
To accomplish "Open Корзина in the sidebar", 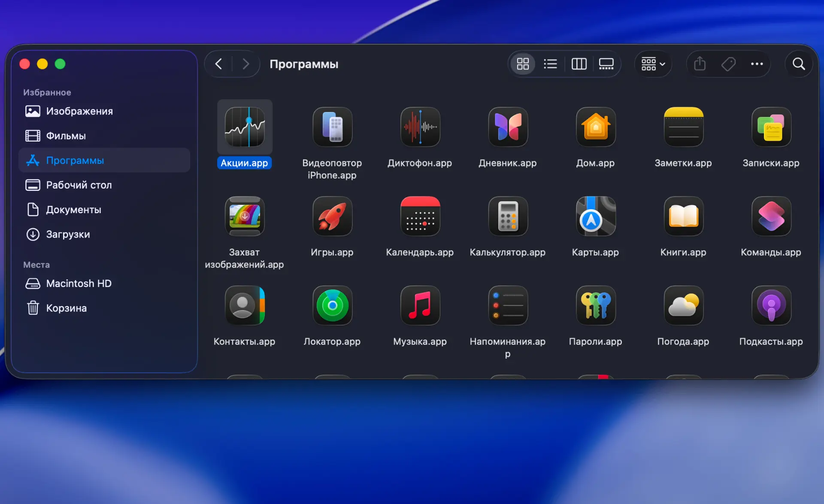I will (104, 308).
